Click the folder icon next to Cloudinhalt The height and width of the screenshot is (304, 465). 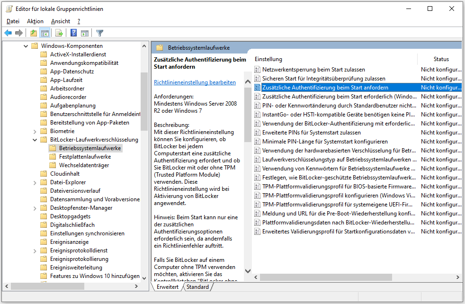click(44, 173)
